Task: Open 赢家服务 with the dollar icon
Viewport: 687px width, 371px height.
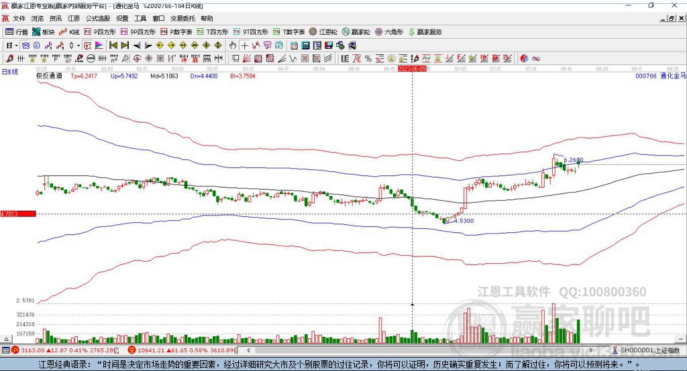Action: [x=425, y=32]
